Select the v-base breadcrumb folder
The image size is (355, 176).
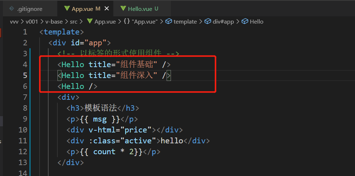[x=54, y=22]
